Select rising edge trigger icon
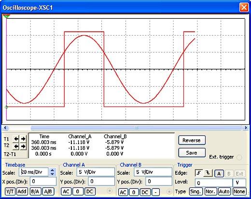251x199 pixels. (199, 173)
